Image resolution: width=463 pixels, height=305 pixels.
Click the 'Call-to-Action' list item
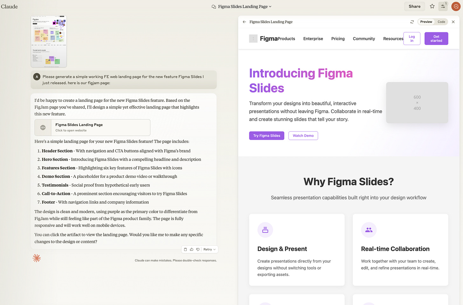(114, 194)
